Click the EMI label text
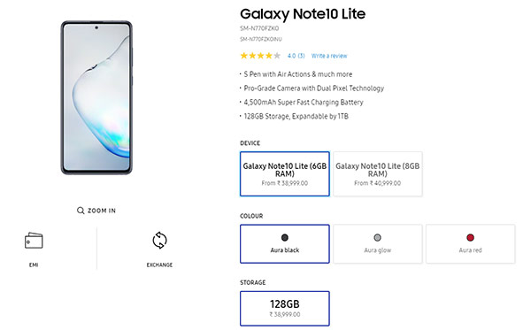This screenshot has height=330, width=531. [x=34, y=265]
